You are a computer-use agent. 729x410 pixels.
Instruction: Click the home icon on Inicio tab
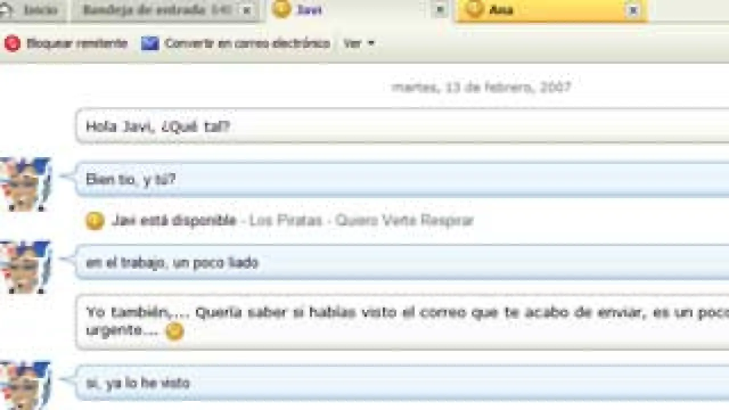tap(6, 10)
